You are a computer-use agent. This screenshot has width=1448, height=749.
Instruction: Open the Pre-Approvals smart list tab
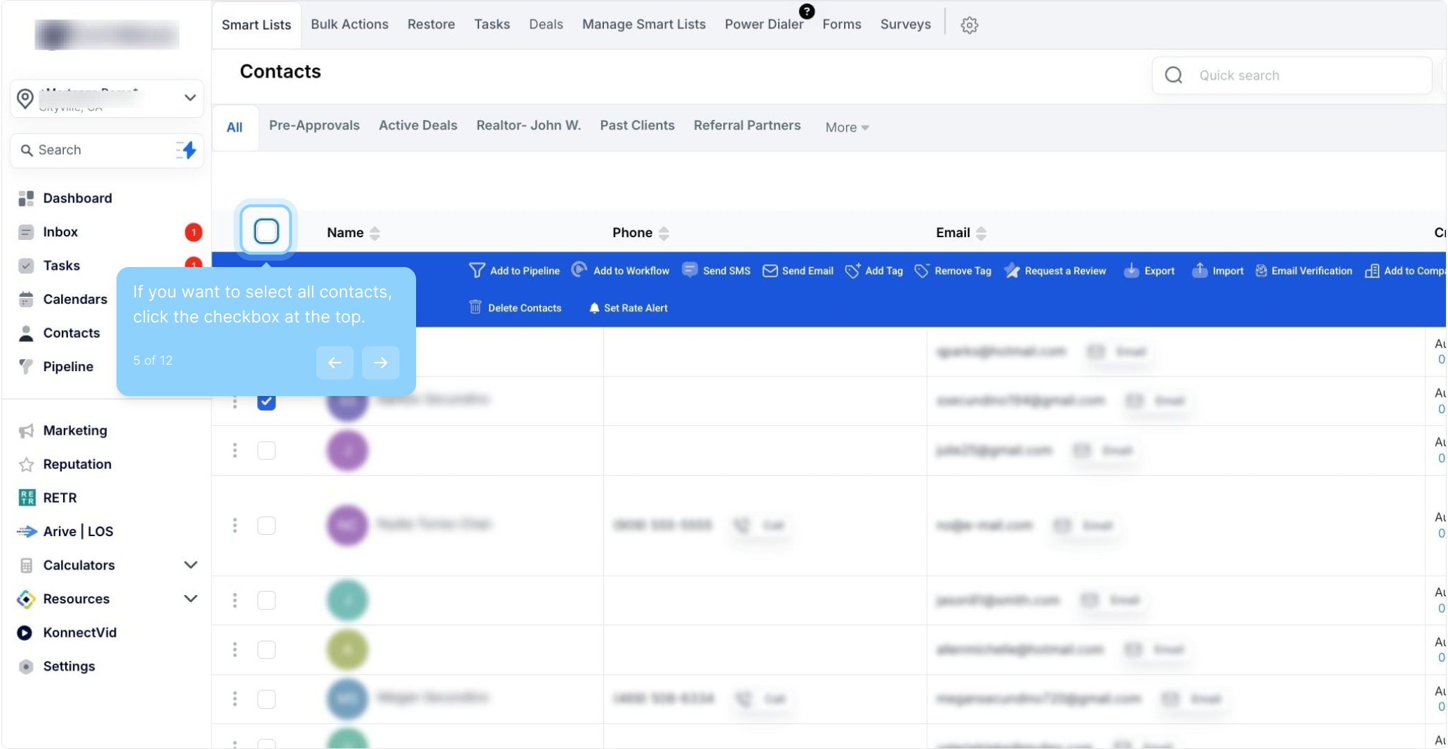[x=314, y=126]
